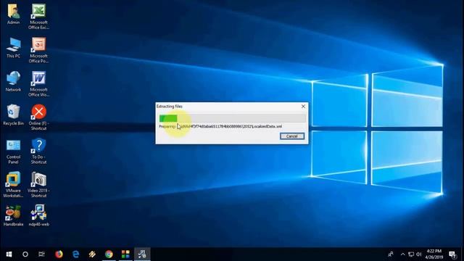This screenshot has height=261, width=464.
Task: Open the Action Center notifications
Action: (452, 254)
